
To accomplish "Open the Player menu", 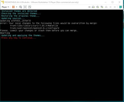I will pyautogui.click(x=5, y=7).
